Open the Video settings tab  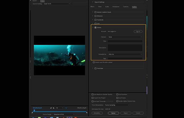point(100,7)
